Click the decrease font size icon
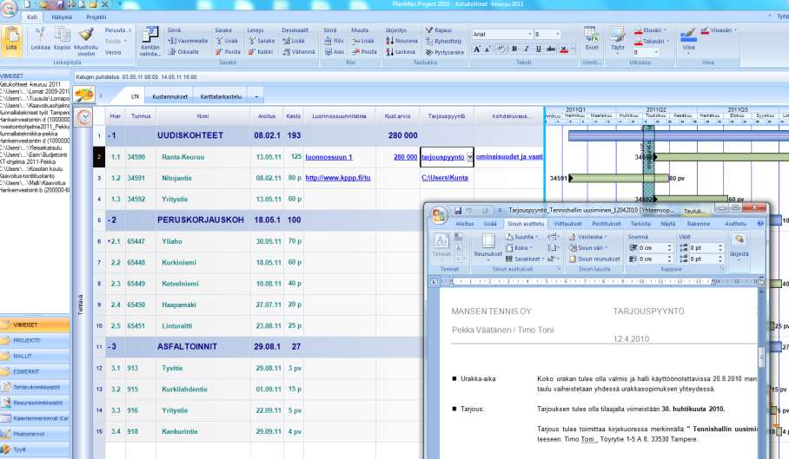This screenshot has height=459, width=789. tap(487, 49)
